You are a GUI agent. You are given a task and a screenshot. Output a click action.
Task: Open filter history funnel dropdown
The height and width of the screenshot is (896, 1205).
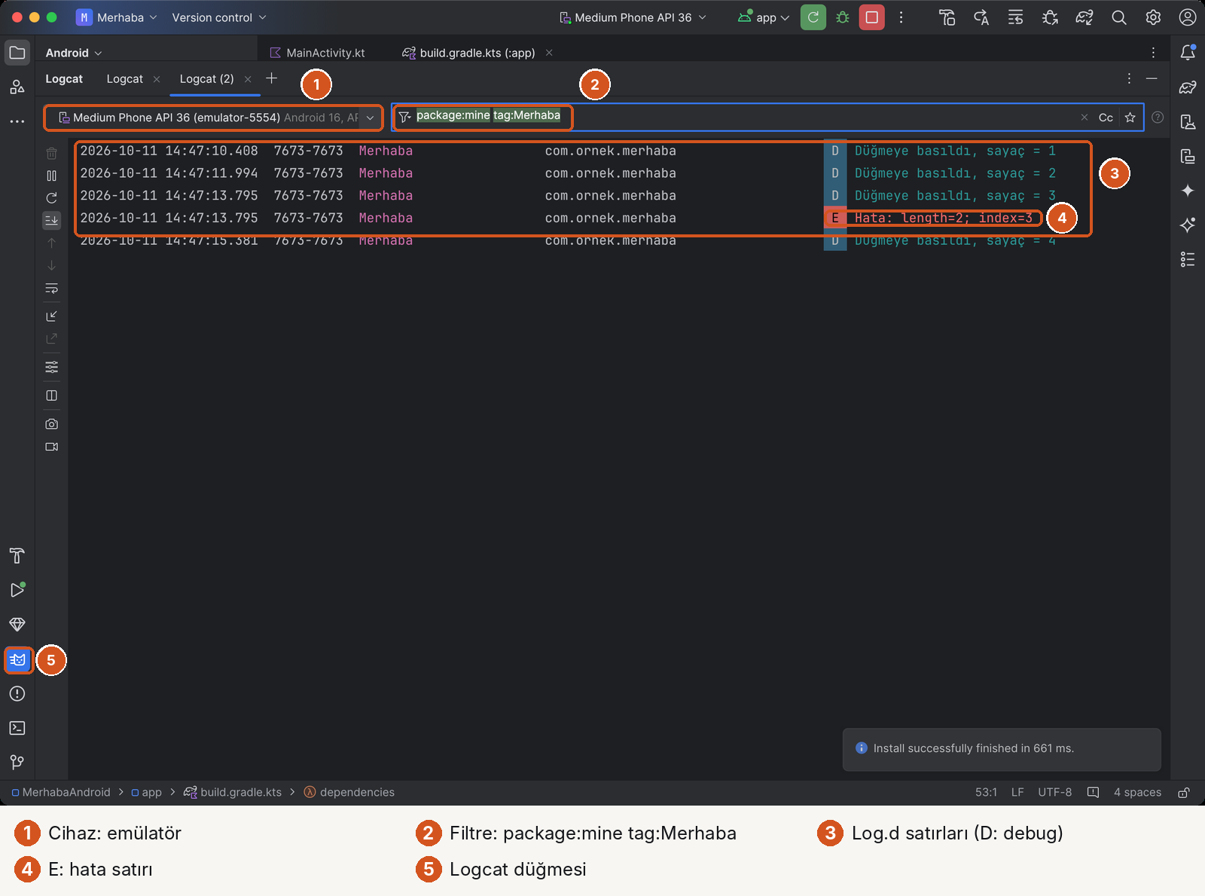click(404, 117)
